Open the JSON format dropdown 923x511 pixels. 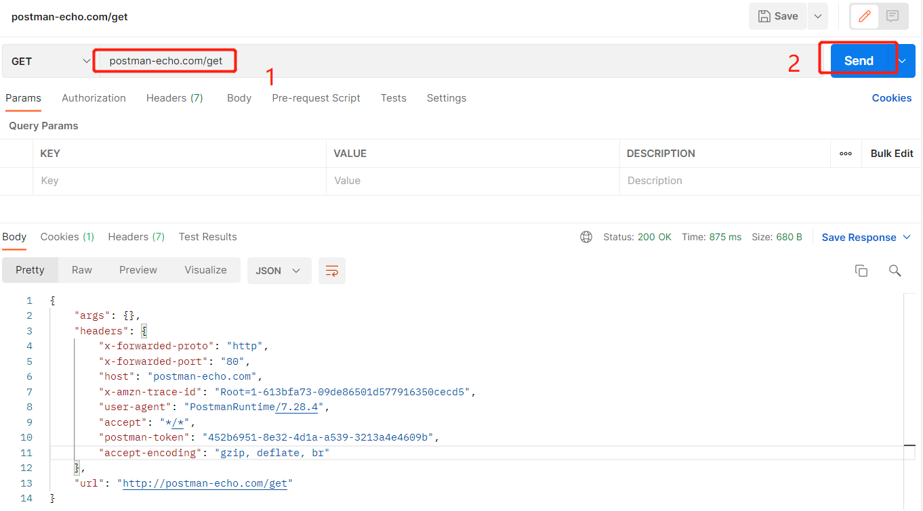[279, 271]
